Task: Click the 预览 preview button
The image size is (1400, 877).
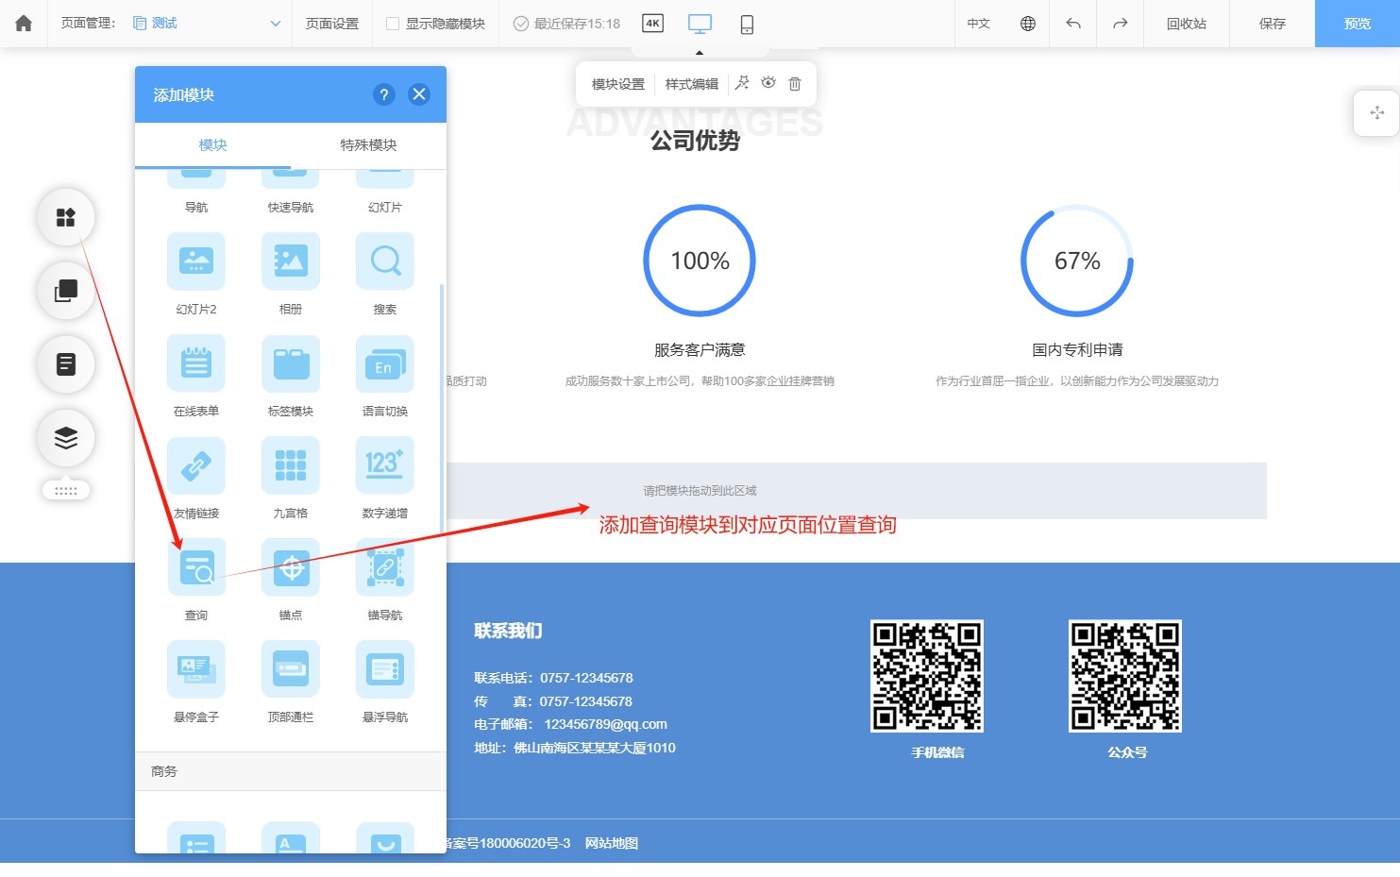Action: (x=1357, y=24)
